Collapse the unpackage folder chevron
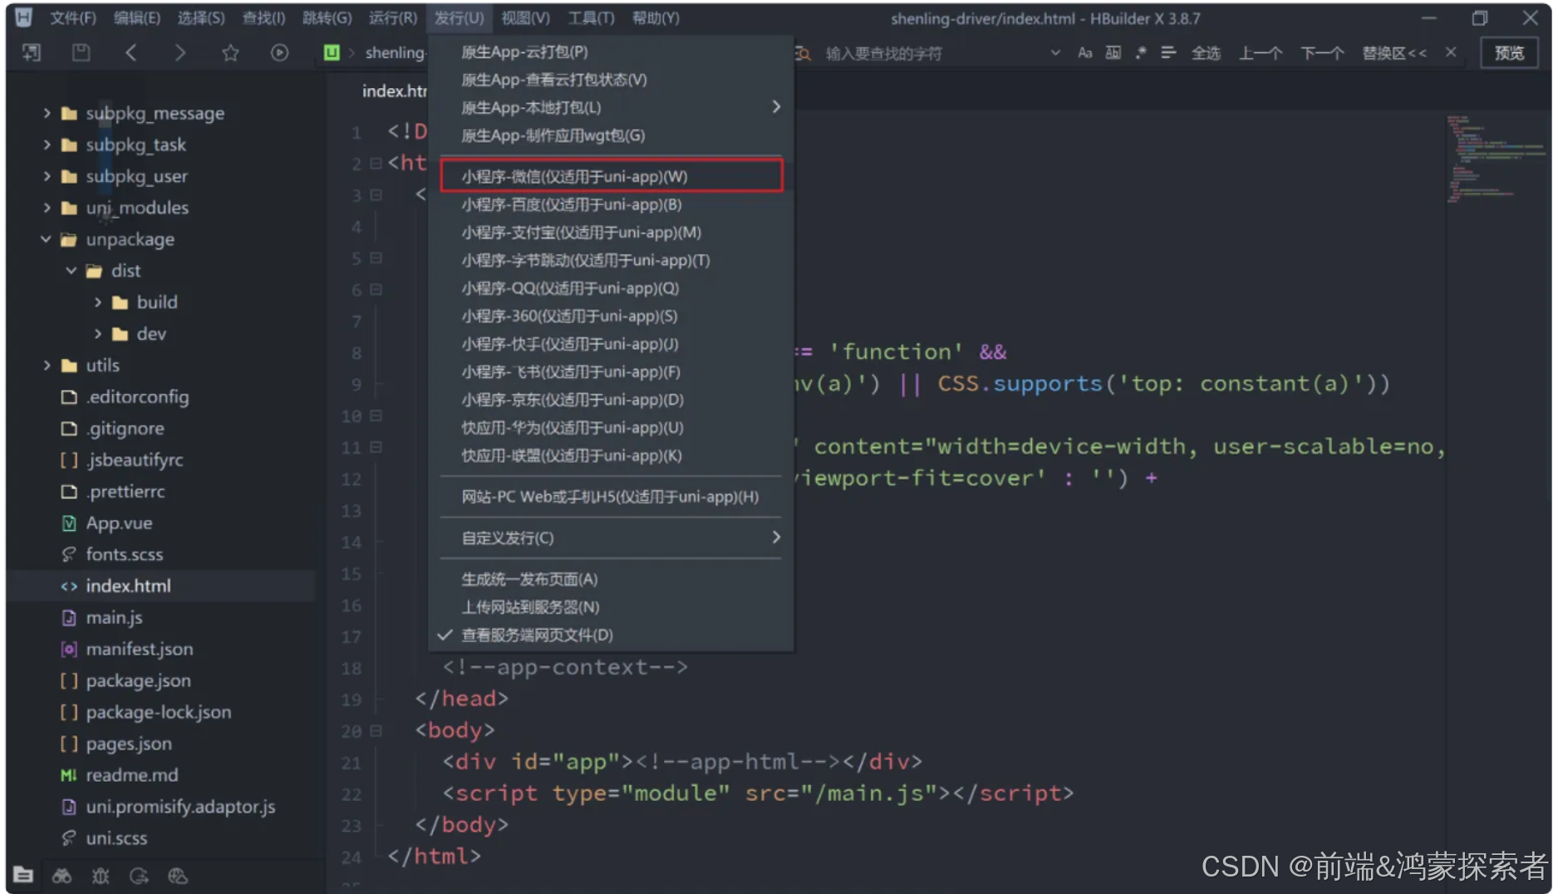 [47, 239]
